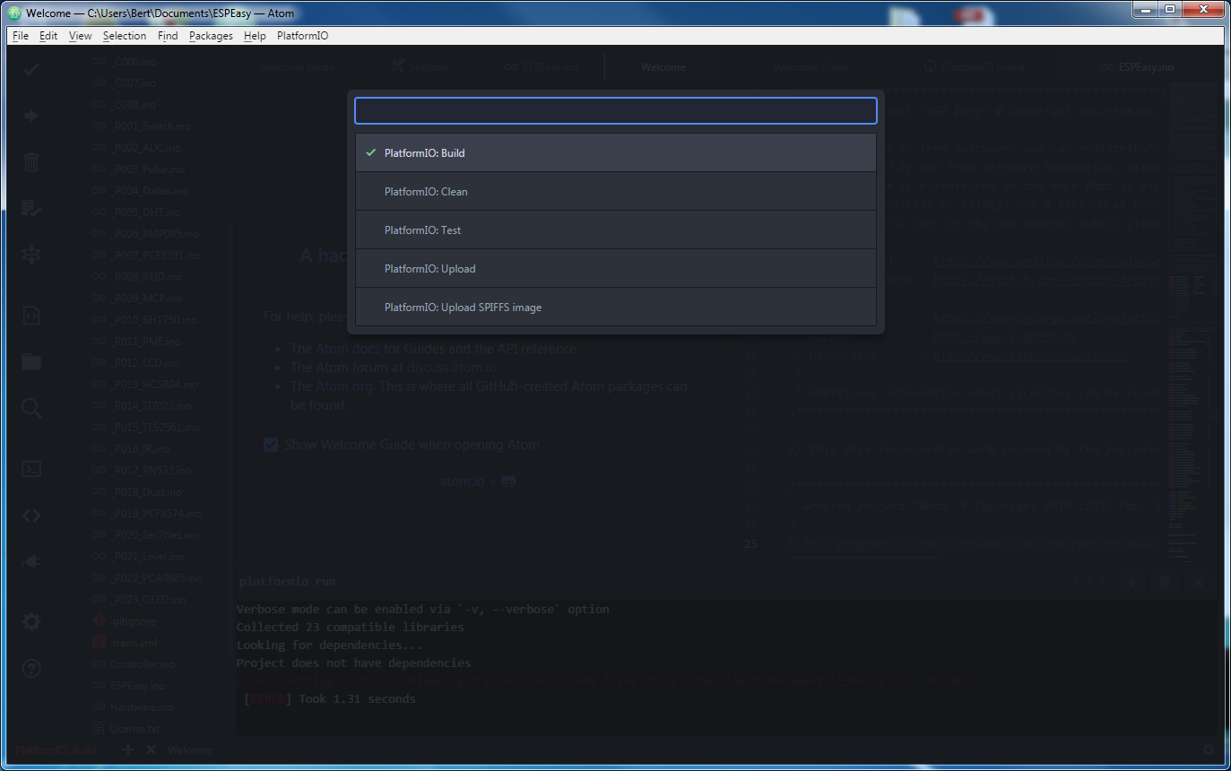The height and width of the screenshot is (771, 1231).
Task: Click the '[ERROR] Took 1.31 seconds' output line
Action: coord(329,699)
